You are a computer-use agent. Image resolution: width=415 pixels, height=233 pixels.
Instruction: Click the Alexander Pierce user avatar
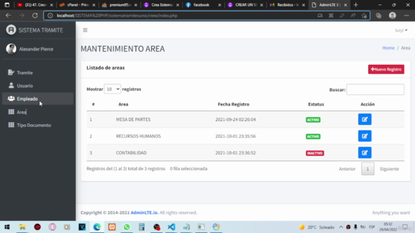pyautogui.click(x=11, y=49)
